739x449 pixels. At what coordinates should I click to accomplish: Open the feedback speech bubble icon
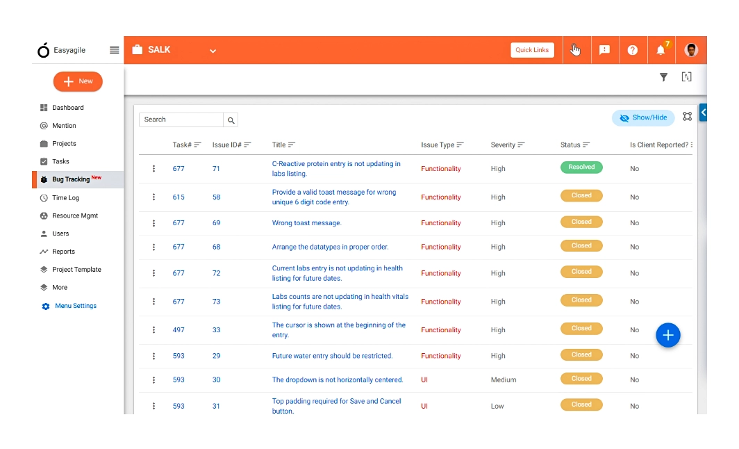coord(604,49)
